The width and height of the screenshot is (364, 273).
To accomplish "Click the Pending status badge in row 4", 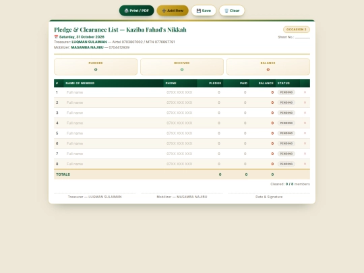I will point(286,123).
